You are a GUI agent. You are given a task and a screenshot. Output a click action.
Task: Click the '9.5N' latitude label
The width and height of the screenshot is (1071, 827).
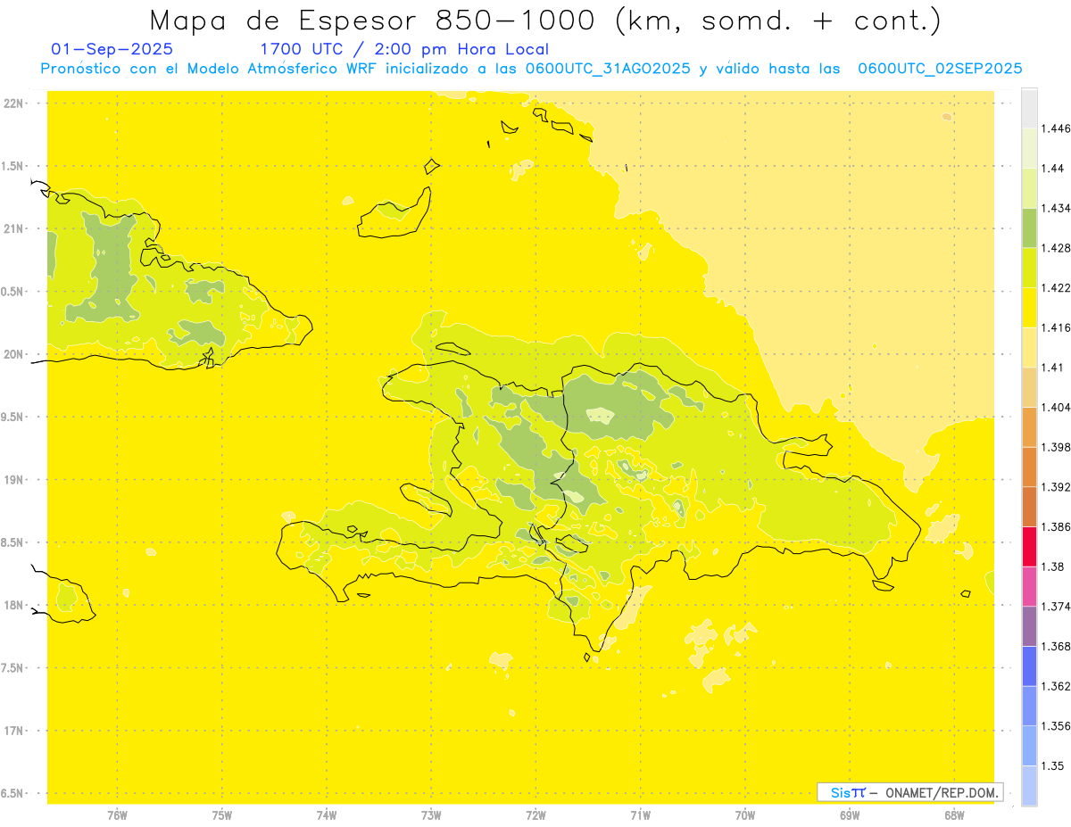click(13, 418)
